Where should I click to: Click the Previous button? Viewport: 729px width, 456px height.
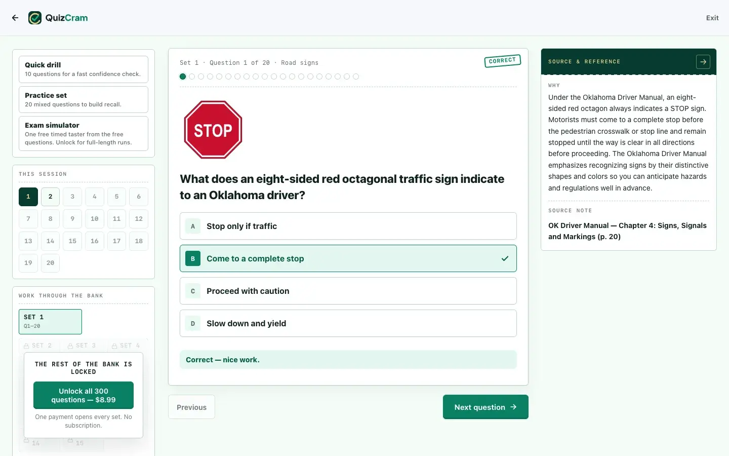pyautogui.click(x=191, y=407)
